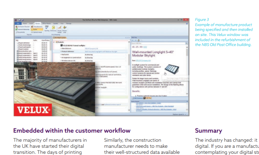Toggle the highlighted Notes report button

click(37, 29)
